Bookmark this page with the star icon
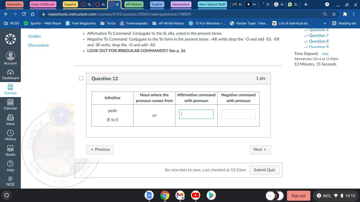Image resolution: width=360 pixels, height=202 pixels. [x=334, y=14]
